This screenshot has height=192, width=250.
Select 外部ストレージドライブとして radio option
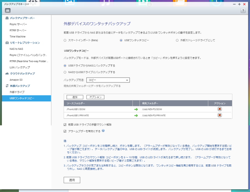[177, 40]
